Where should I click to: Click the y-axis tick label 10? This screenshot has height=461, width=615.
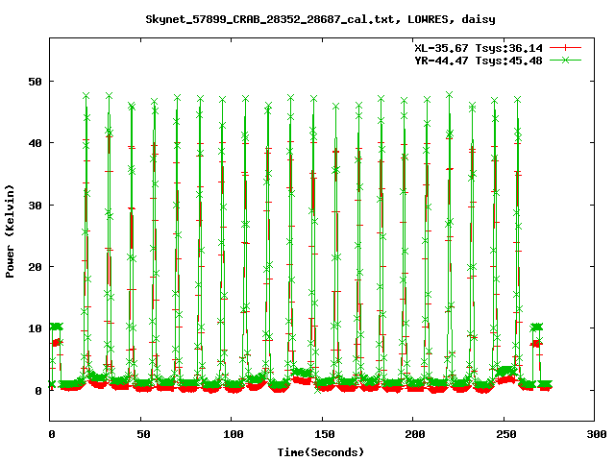35,328
